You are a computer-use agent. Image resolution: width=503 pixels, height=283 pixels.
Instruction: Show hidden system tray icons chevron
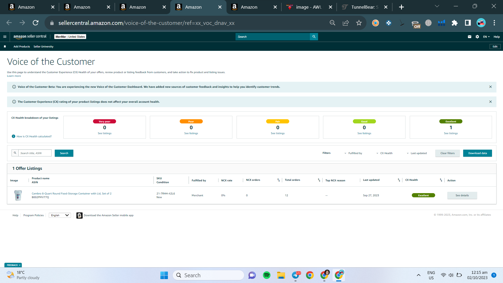(x=419, y=275)
